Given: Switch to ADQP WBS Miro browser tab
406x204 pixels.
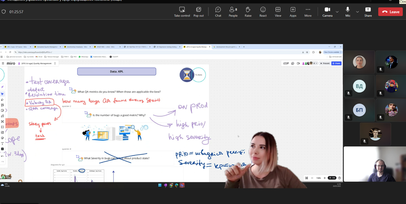Looking at the screenshot, I should pyautogui.click(x=107, y=47).
